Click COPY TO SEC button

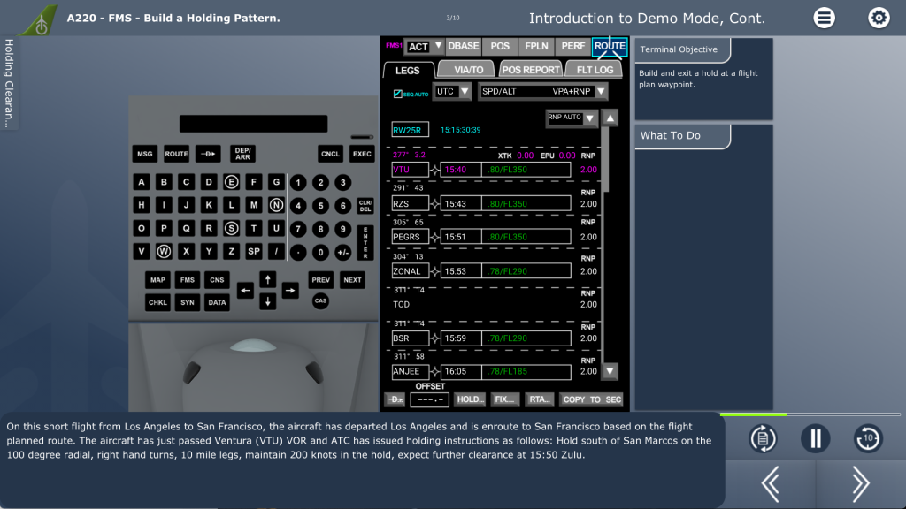coord(592,399)
